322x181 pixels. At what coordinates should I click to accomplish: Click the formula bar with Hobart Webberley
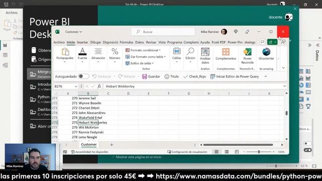pyautogui.click(x=193, y=86)
